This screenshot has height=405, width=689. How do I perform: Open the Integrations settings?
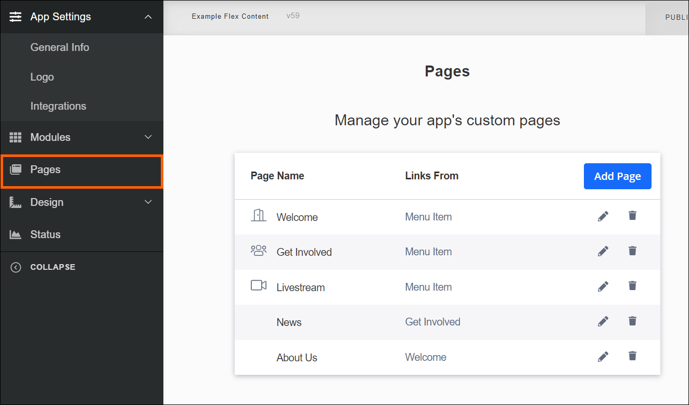point(58,106)
